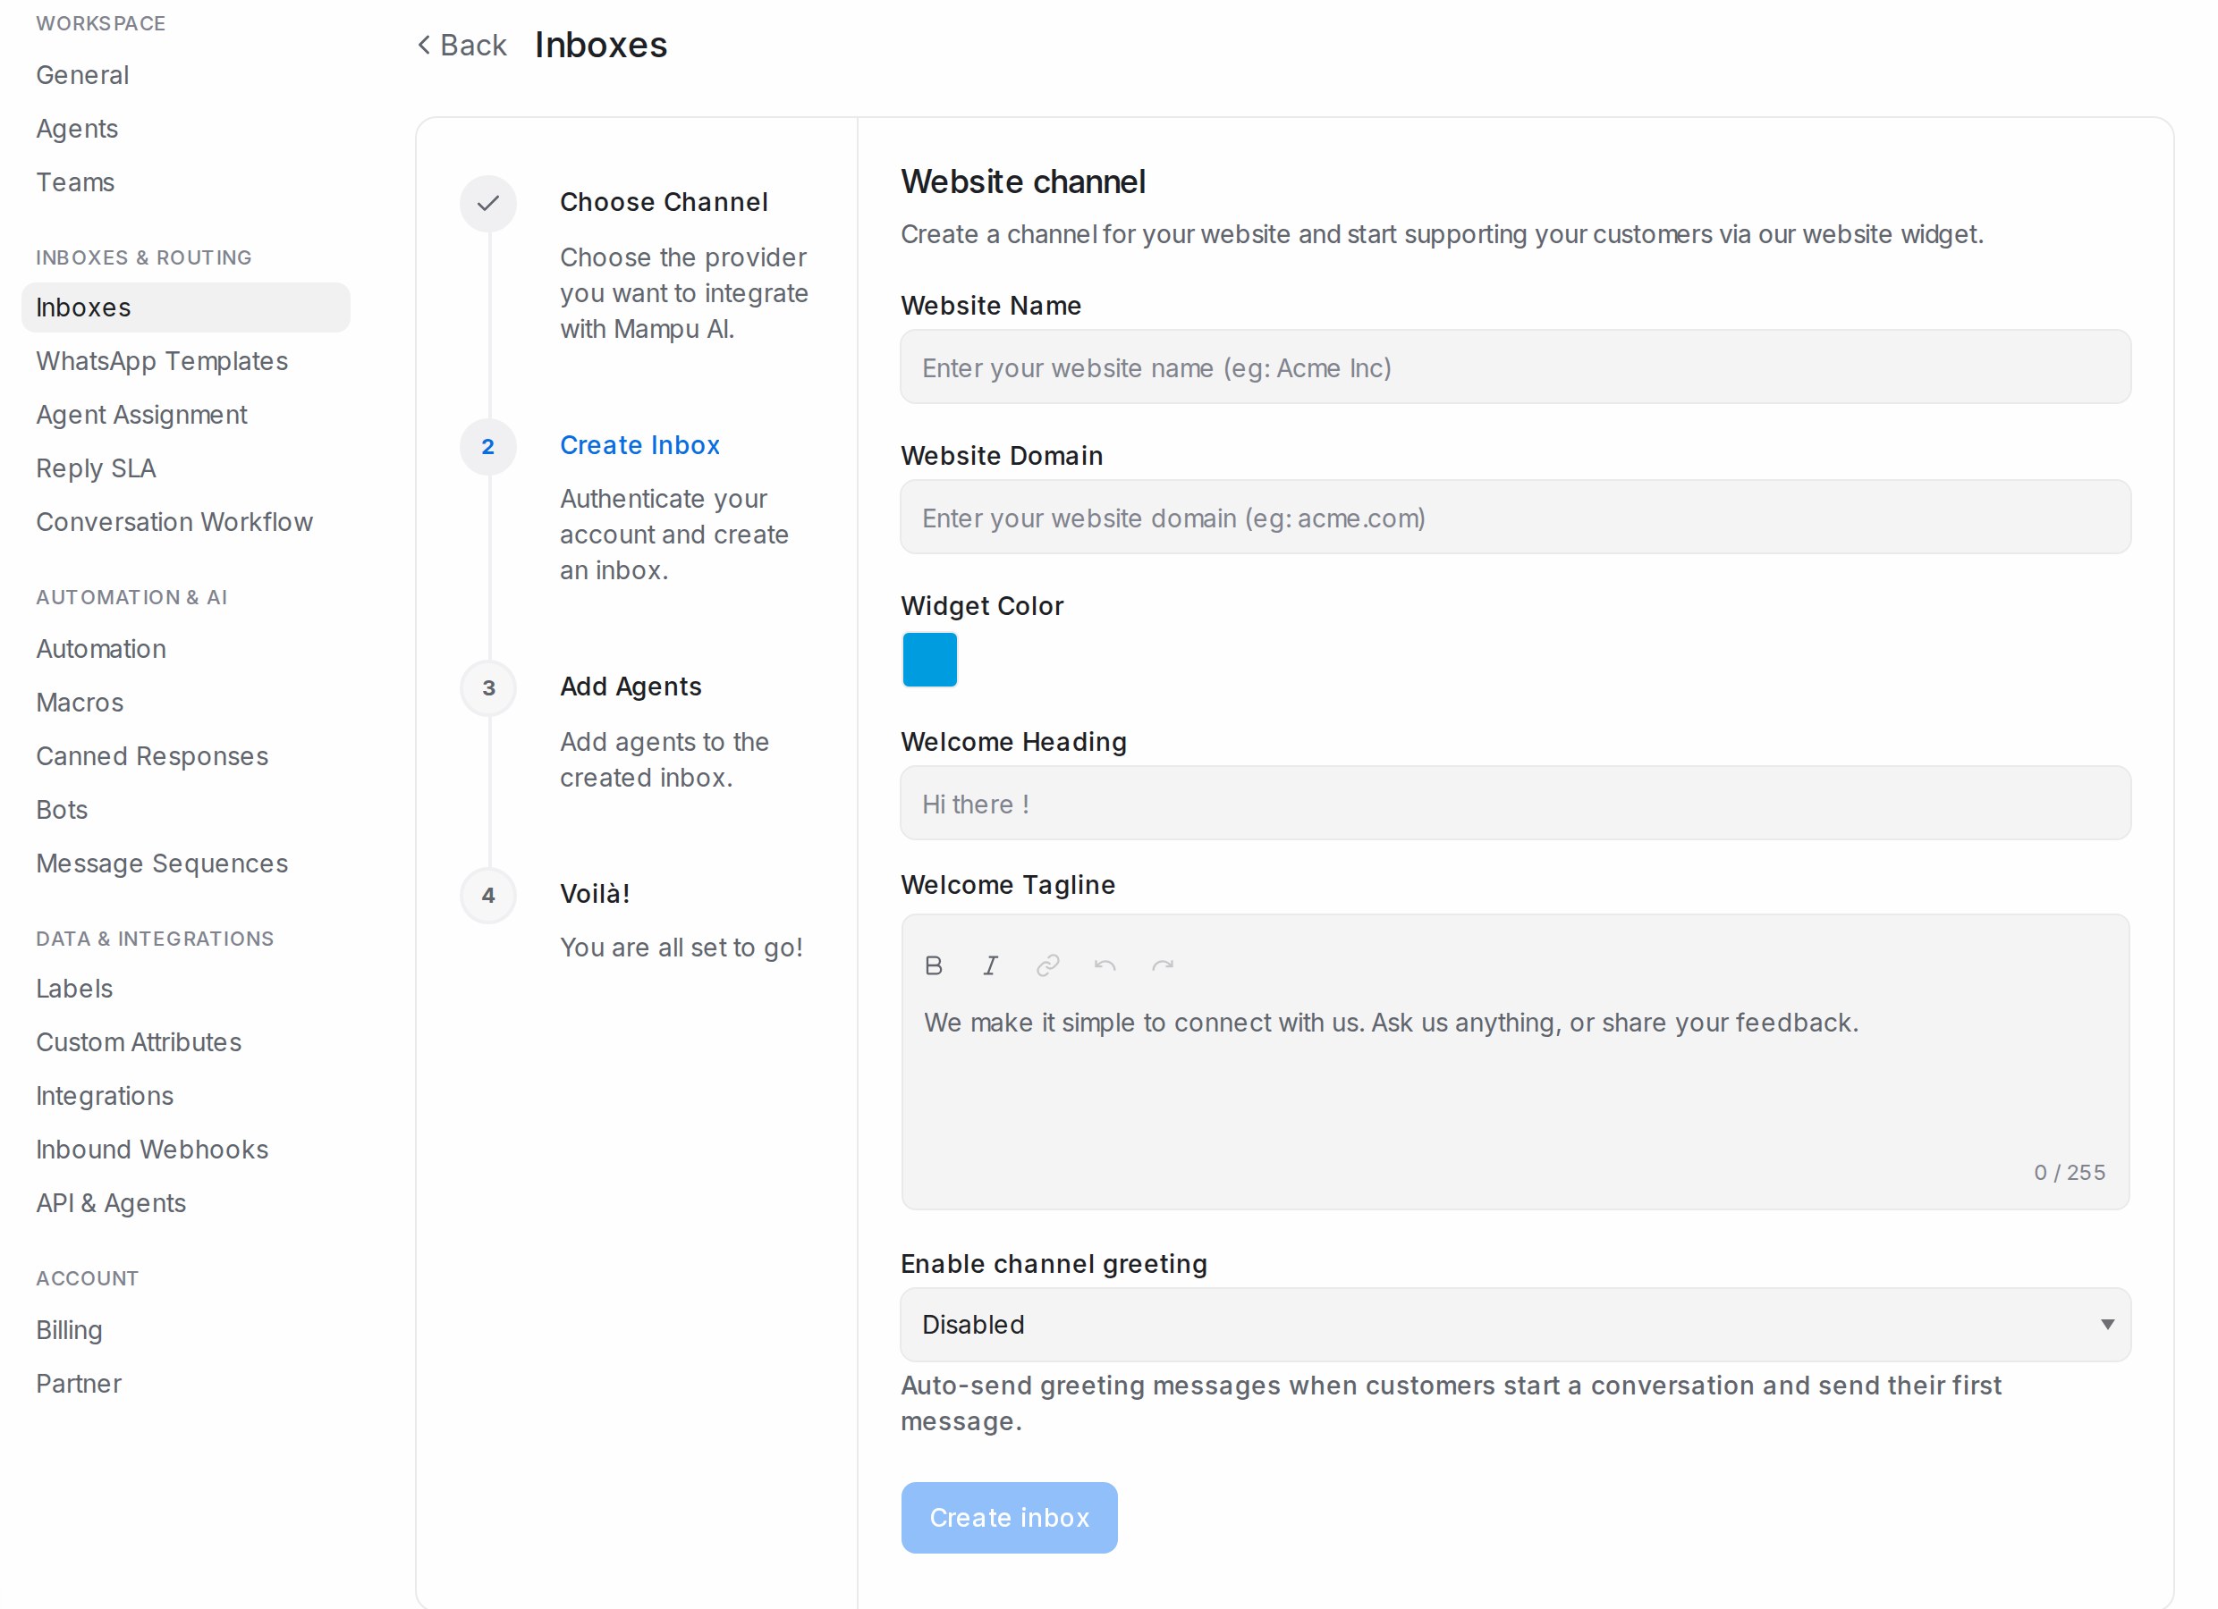Toggle bold formatting in tagline editor
Viewport: 2218px width, 1609px height.
[x=933, y=965]
